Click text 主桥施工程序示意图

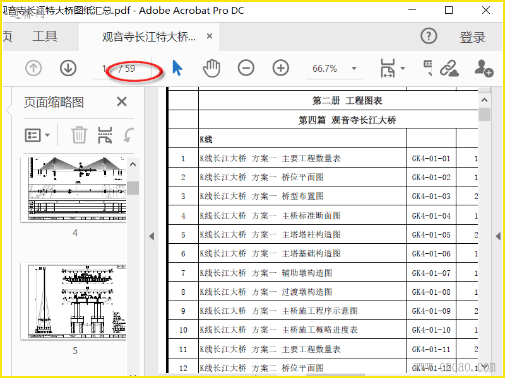[x=319, y=311]
